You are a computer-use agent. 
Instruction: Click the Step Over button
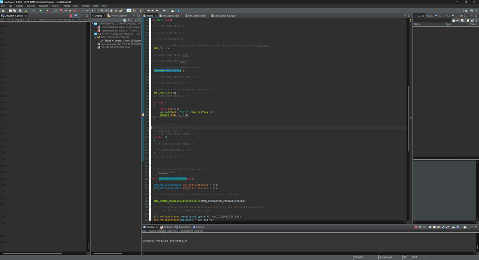[87, 11]
